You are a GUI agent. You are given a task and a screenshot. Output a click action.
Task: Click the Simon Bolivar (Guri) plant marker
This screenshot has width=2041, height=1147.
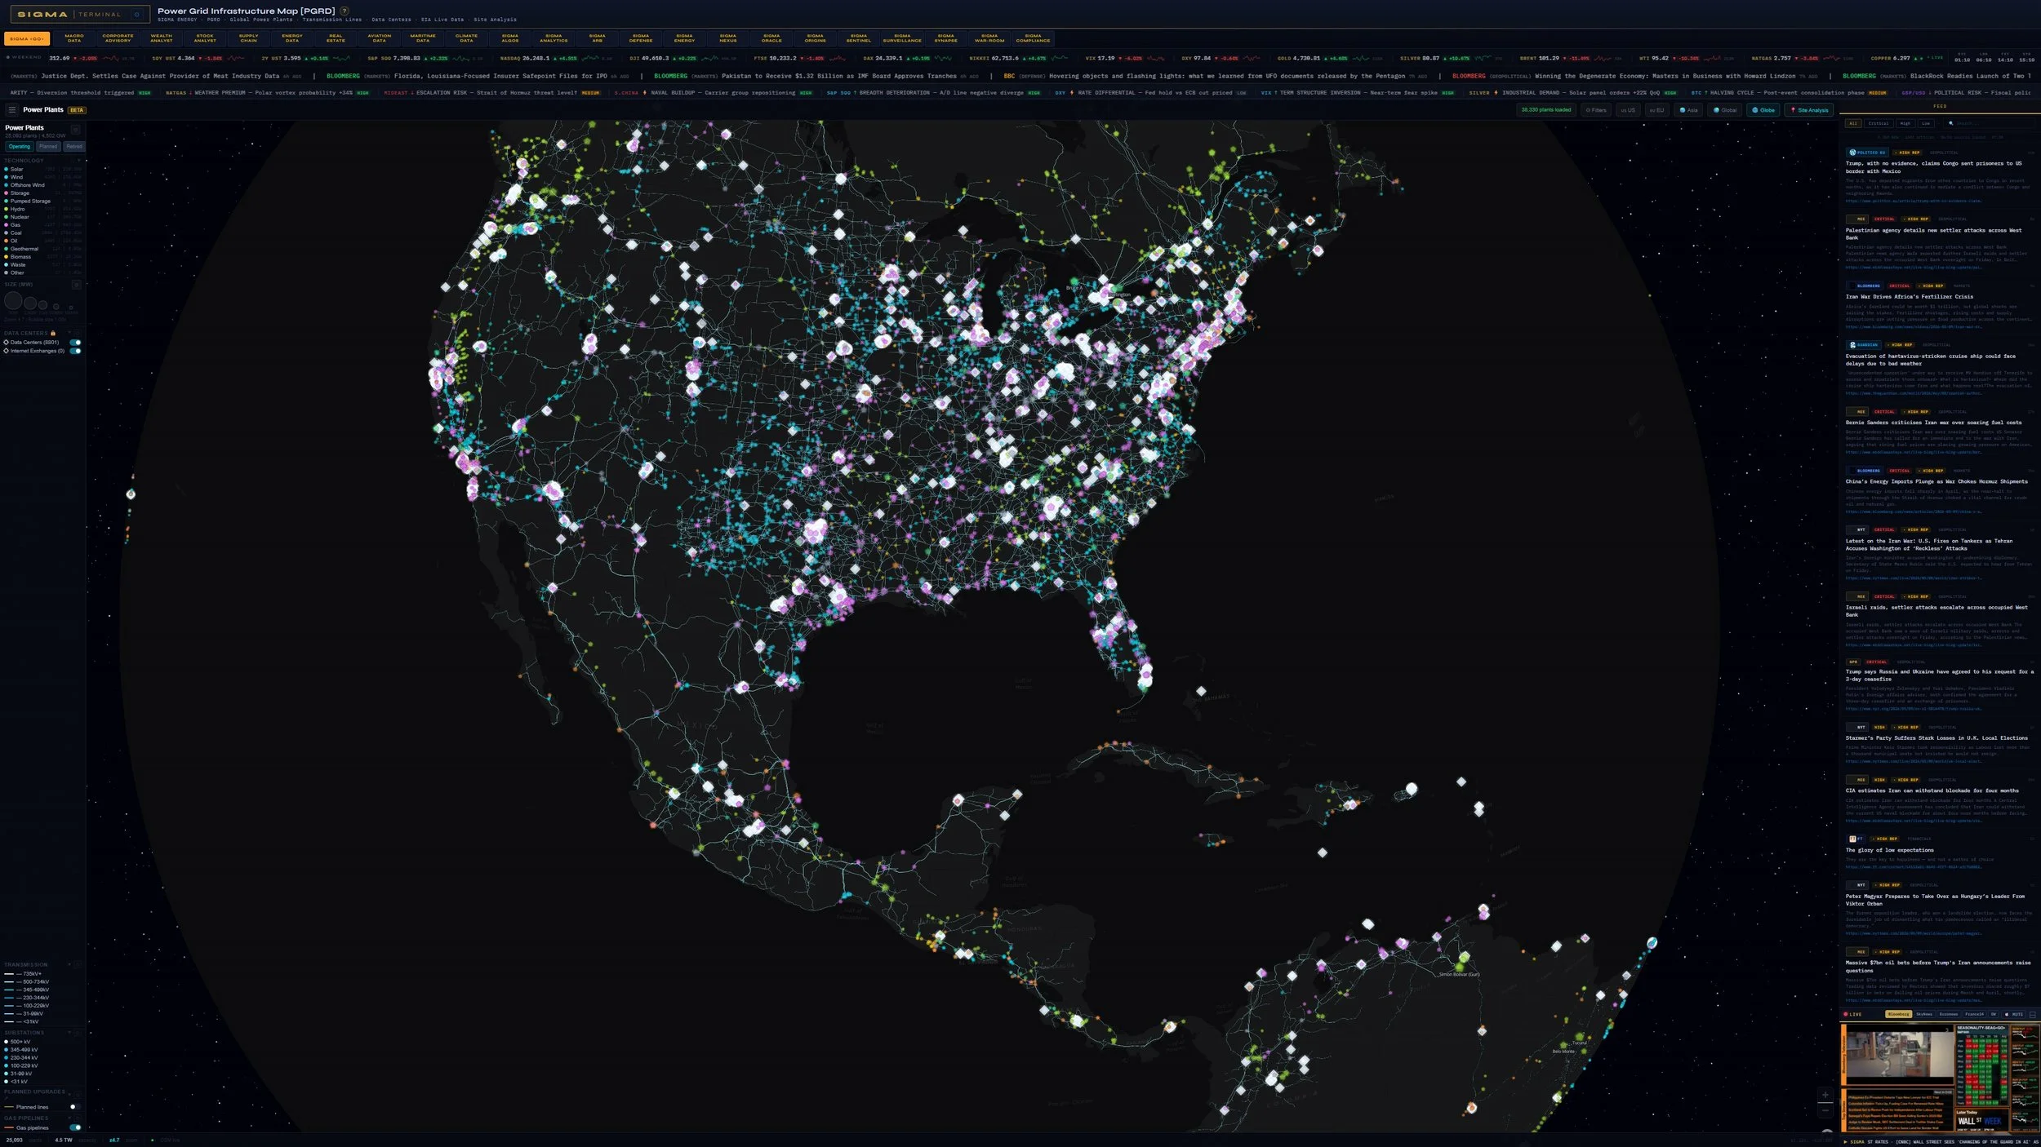1460,968
